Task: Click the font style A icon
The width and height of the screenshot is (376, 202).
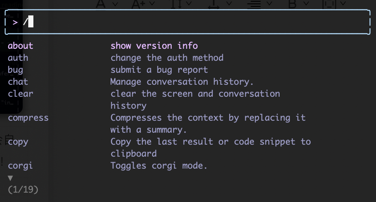Action: 101,4
